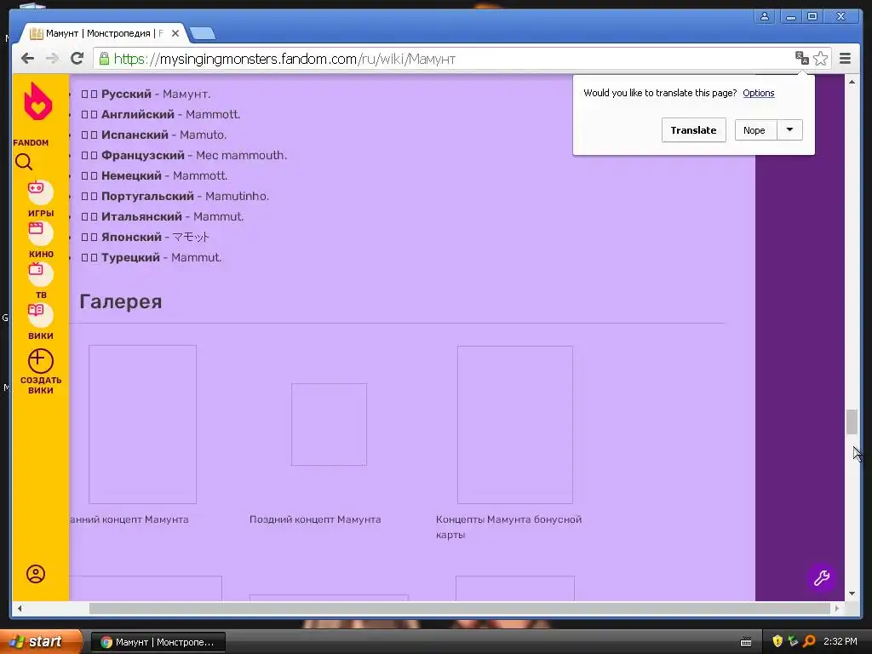Open the Windows start button

[40, 642]
